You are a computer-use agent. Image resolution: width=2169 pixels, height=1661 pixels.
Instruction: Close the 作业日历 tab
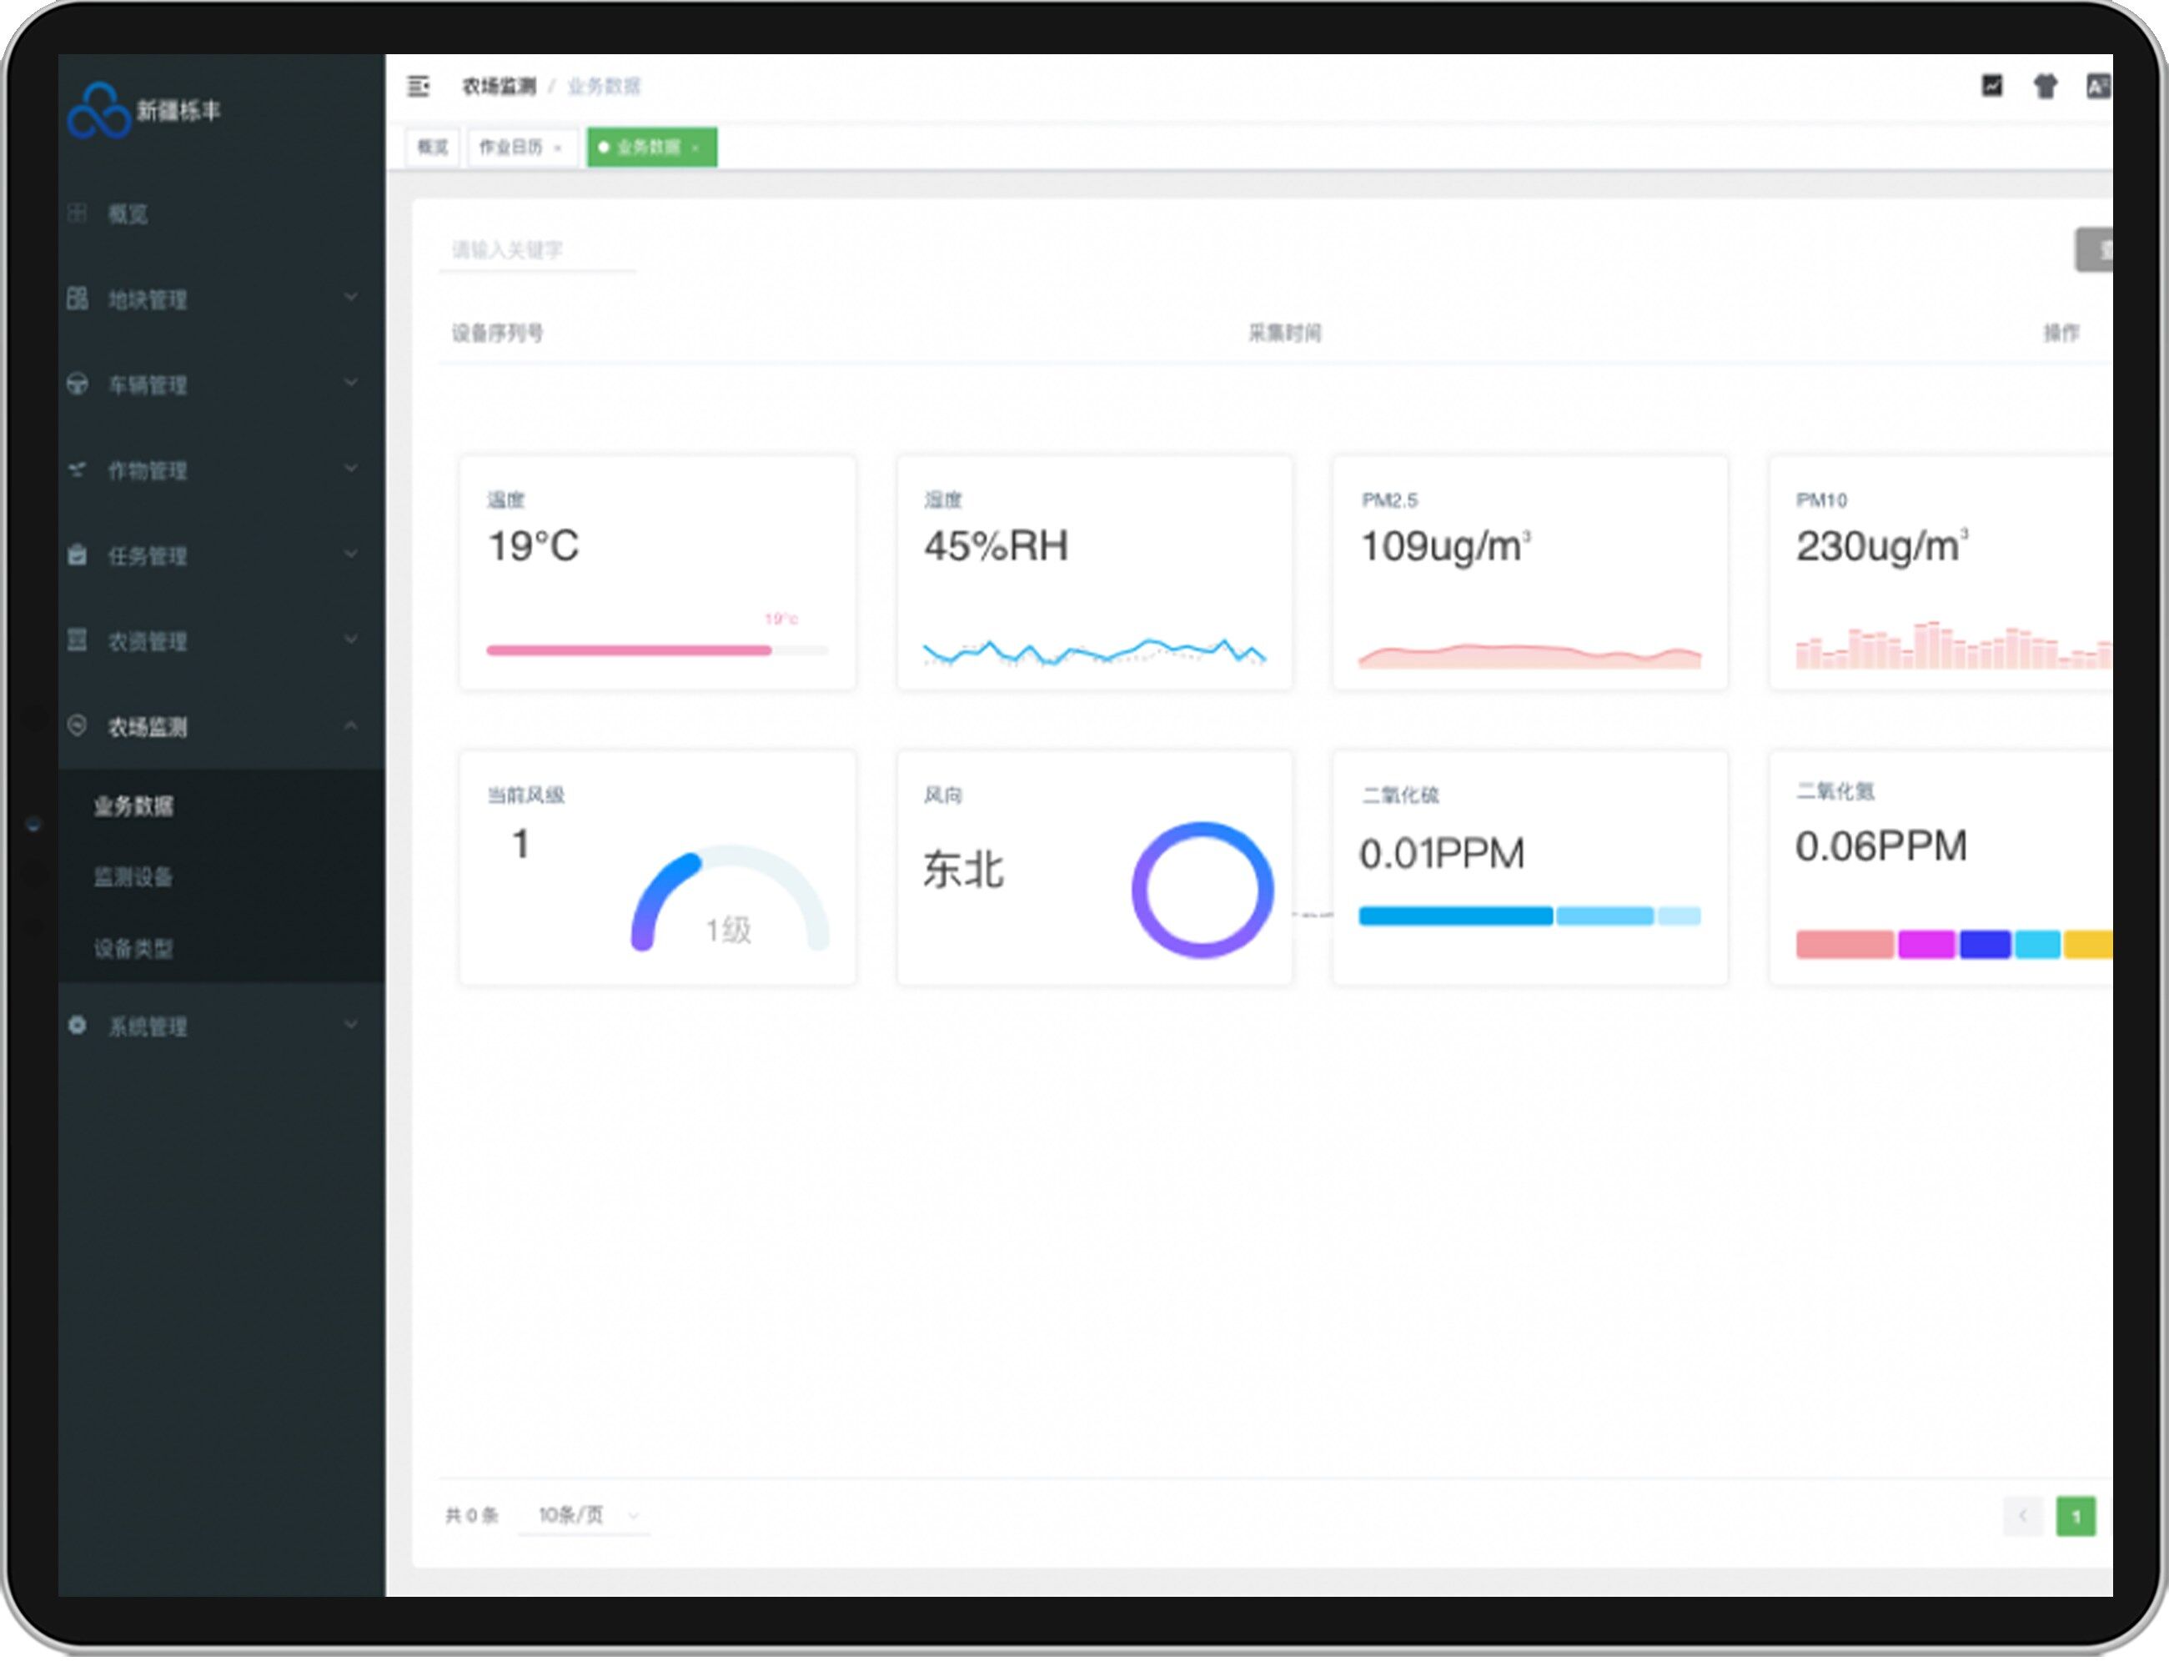(x=559, y=148)
